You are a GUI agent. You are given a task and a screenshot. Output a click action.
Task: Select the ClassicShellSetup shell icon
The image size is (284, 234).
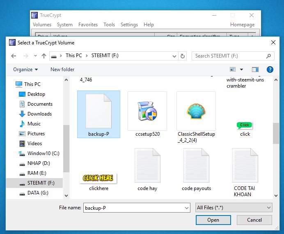pos(196,111)
